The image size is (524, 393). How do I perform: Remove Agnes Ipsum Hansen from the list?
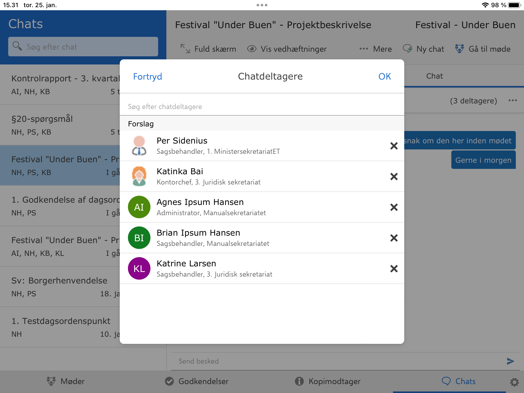click(x=394, y=207)
